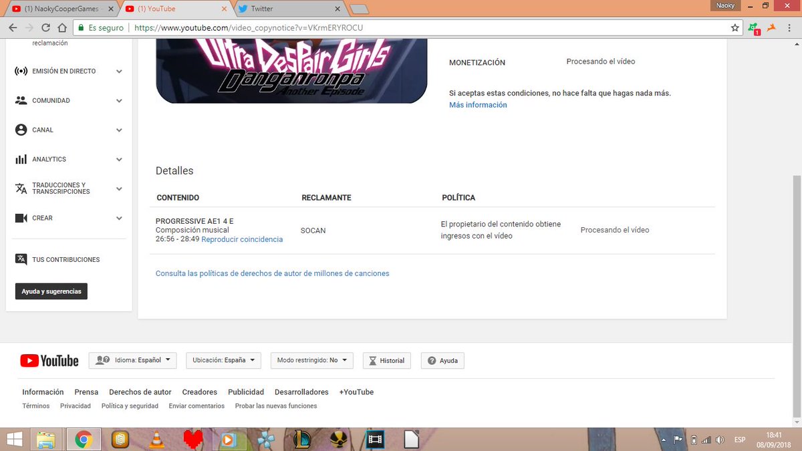
Task: Click the Ayuda button in the footer
Action: point(442,360)
